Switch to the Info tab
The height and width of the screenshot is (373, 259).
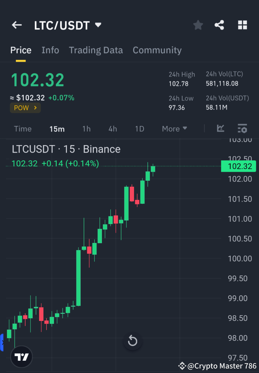[x=50, y=50]
